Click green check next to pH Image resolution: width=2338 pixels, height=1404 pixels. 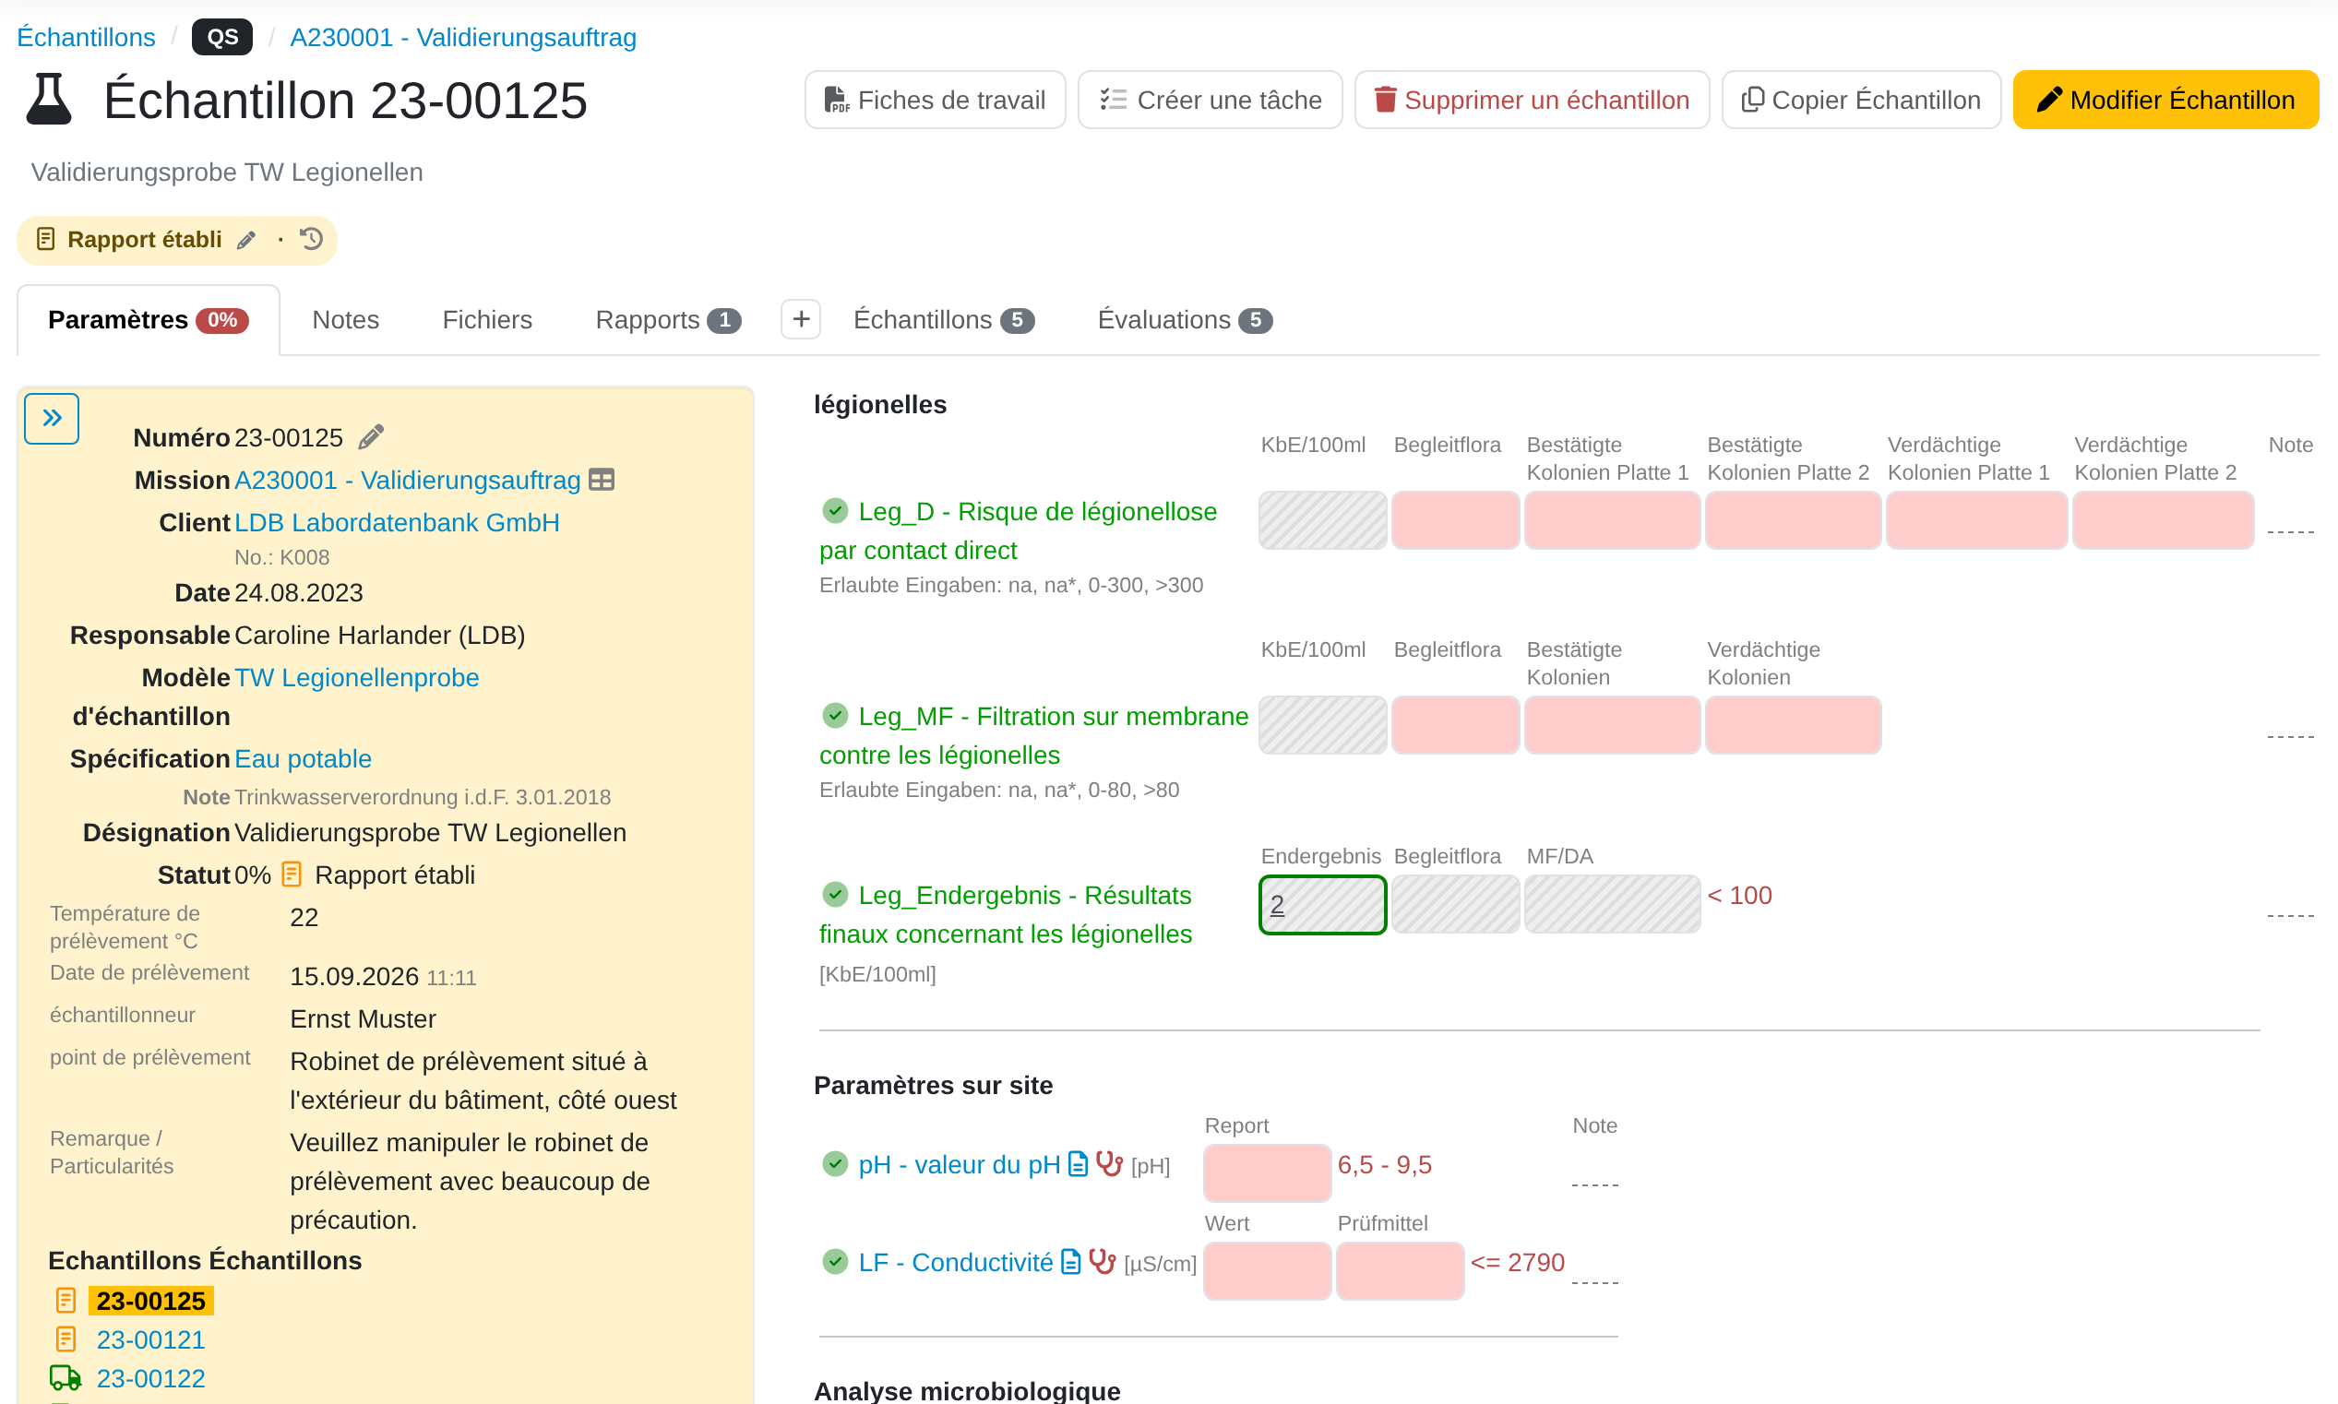[834, 1163]
